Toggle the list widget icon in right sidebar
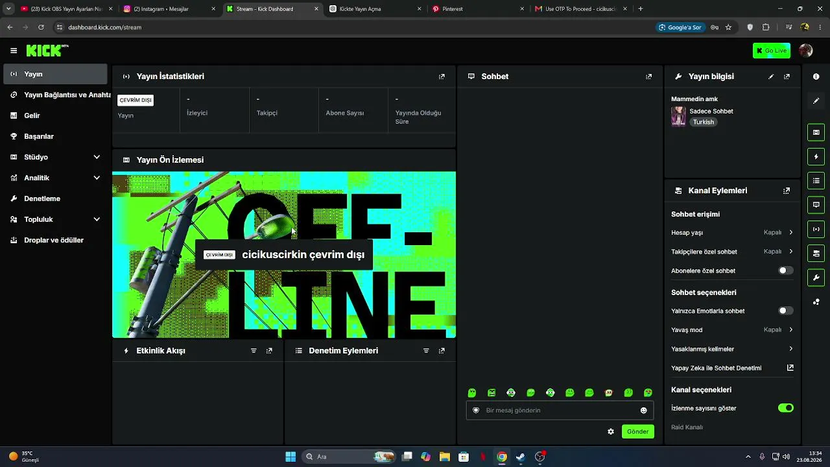The width and height of the screenshot is (830, 467). (x=816, y=181)
